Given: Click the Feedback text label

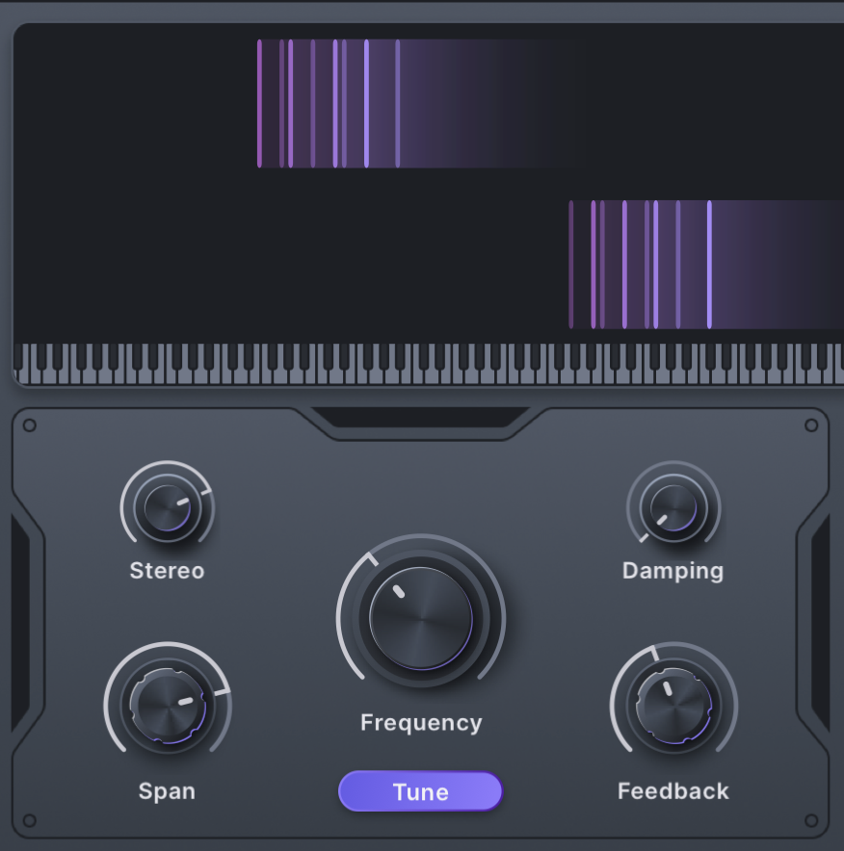Looking at the screenshot, I should tap(673, 791).
